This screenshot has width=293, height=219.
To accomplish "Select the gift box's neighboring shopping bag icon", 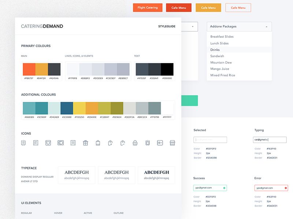I will click(x=98, y=143).
